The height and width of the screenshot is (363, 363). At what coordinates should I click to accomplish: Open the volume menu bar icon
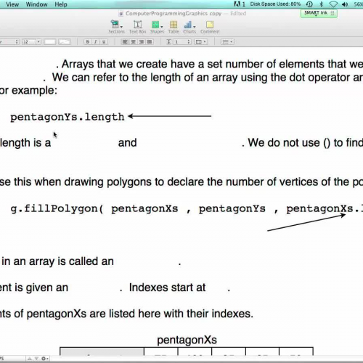coord(345,4)
